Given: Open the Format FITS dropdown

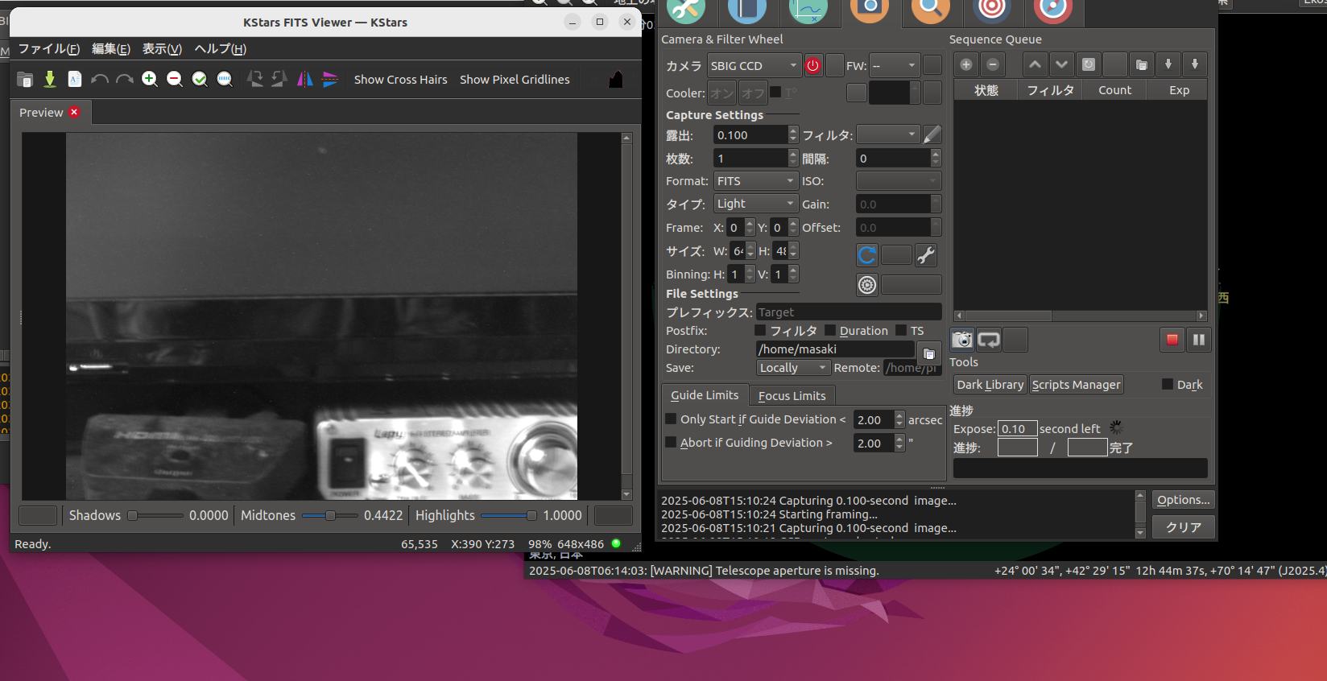Looking at the screenshot, I should [x=755, y=181].
